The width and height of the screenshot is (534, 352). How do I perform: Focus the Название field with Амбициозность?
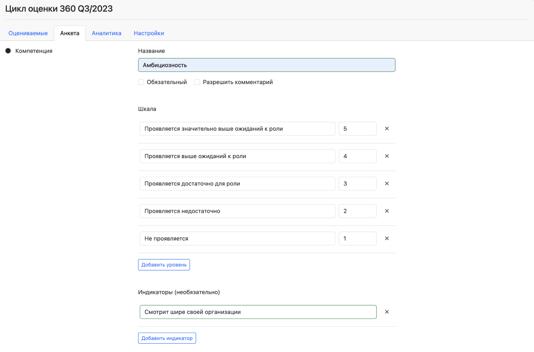click(267, 65)
